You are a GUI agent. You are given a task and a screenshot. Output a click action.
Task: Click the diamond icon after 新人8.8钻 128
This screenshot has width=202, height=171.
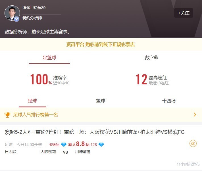(101, 145)
